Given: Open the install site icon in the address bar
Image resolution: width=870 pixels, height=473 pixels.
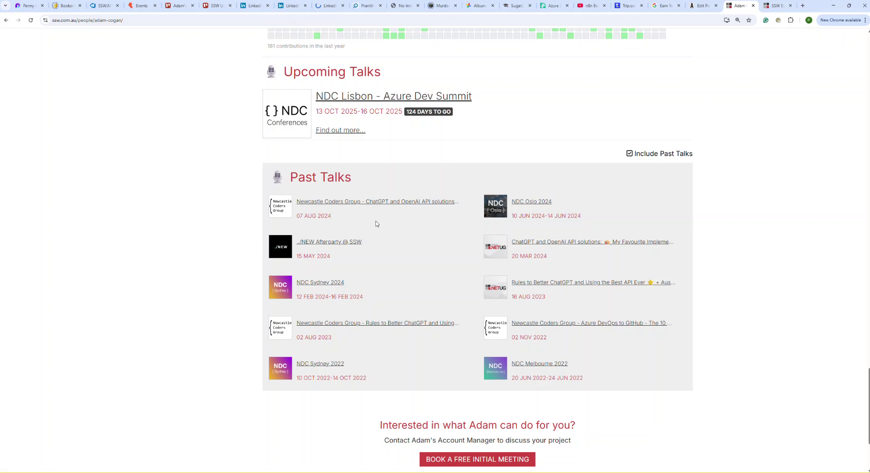Looking at the screenshot, I should [726, 20].
